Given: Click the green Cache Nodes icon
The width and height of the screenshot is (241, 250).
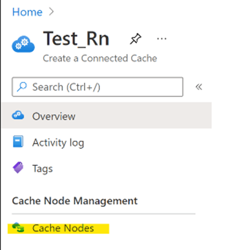Looking at the screenshot, I should click(18, 227).
